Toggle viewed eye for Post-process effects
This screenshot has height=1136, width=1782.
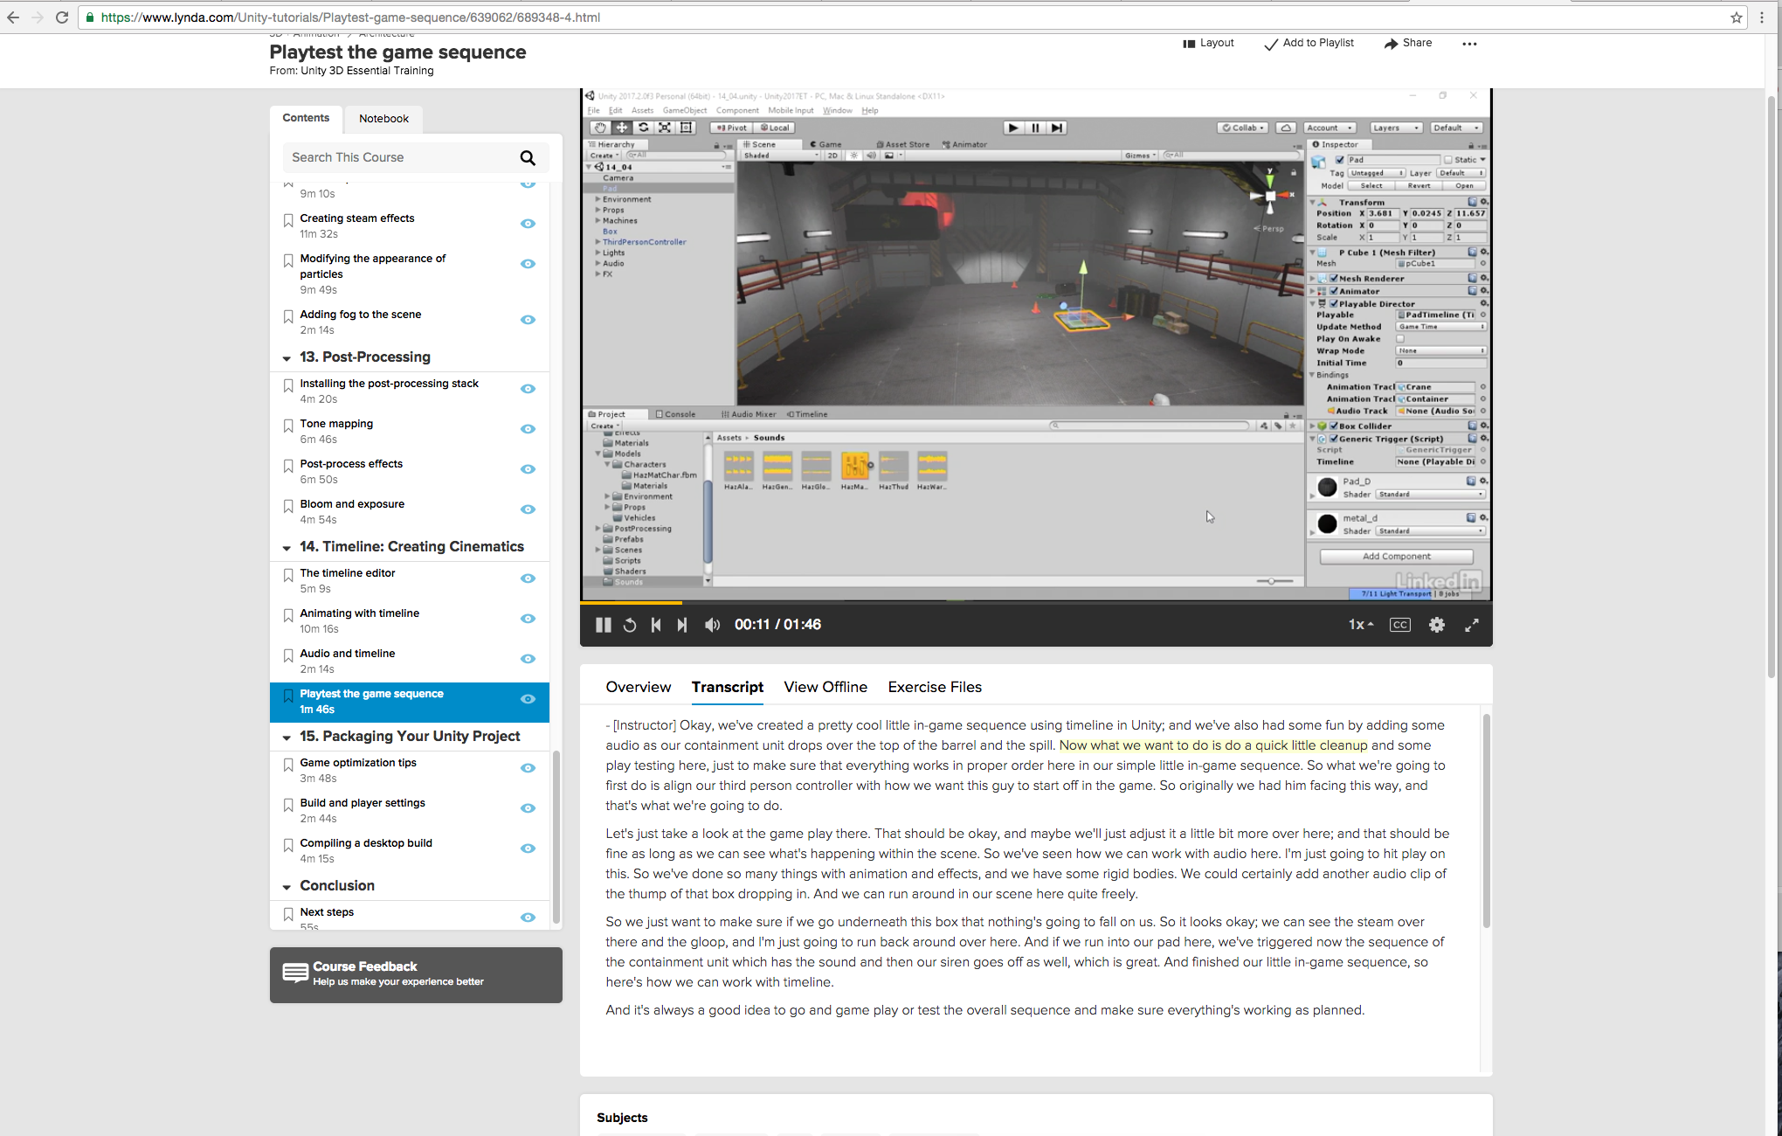pyautogui.click(x=528, y=469)
